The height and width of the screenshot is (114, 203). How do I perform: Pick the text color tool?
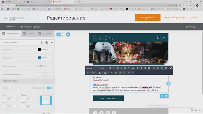(100, 73)
